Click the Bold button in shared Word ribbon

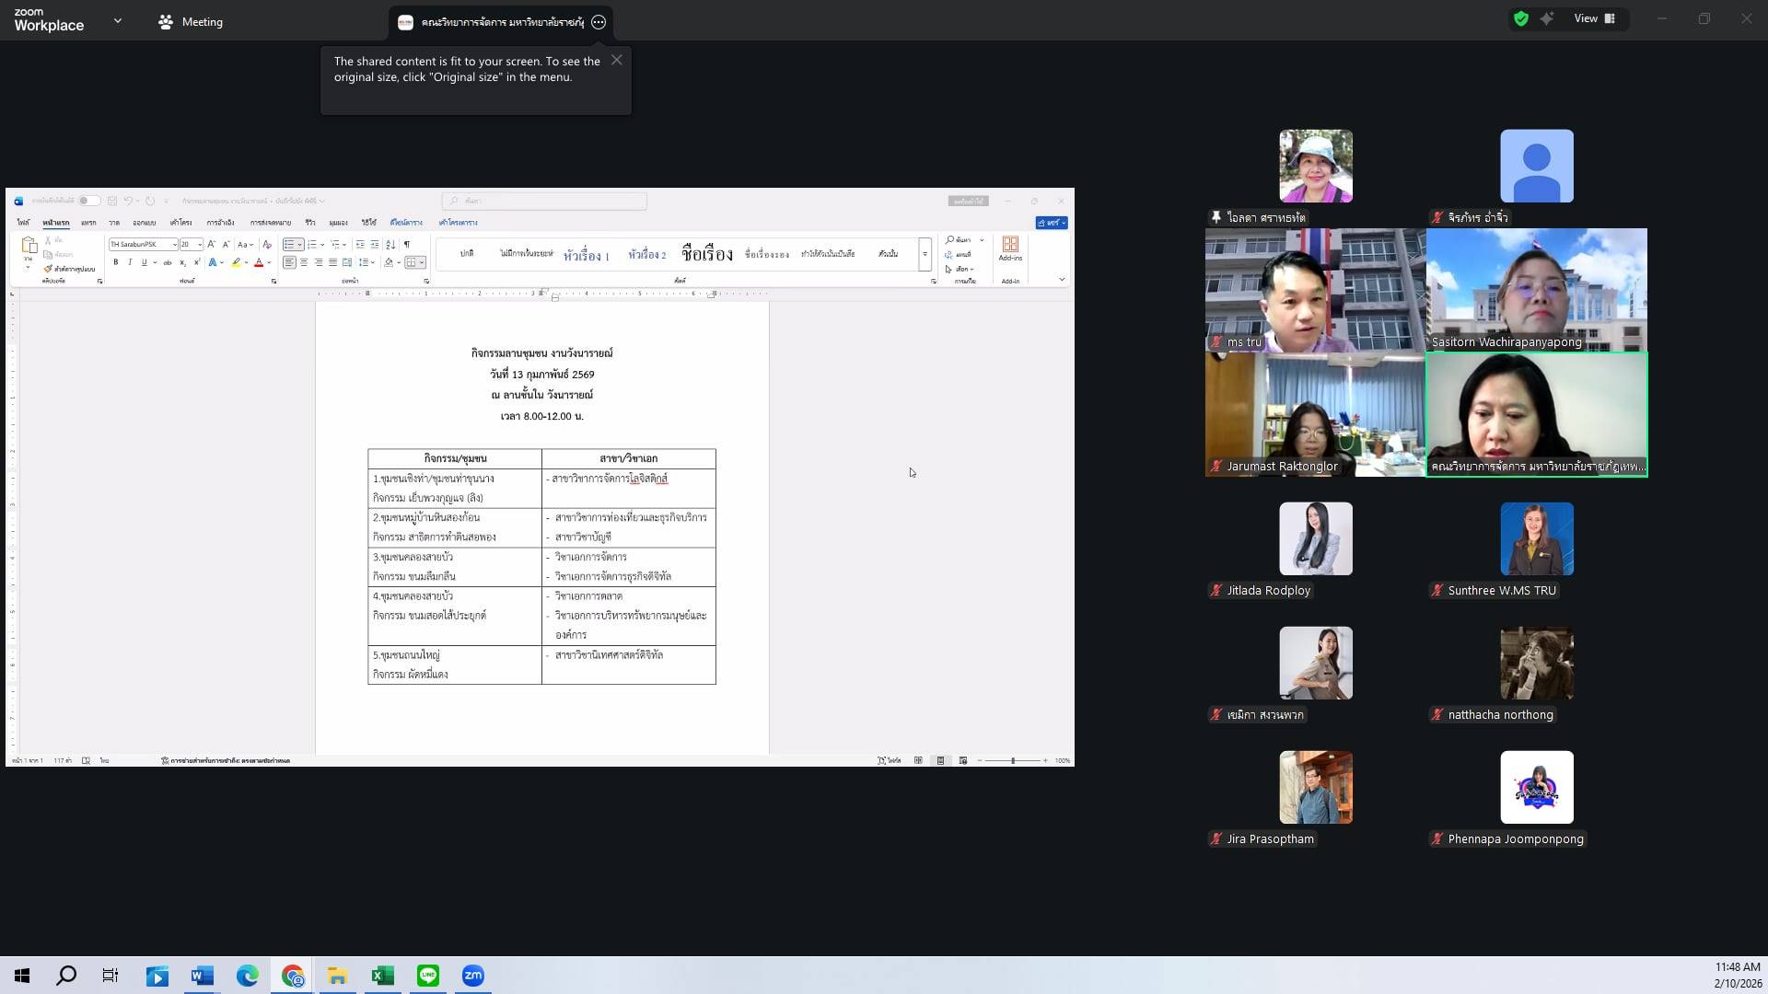point(116,262)
